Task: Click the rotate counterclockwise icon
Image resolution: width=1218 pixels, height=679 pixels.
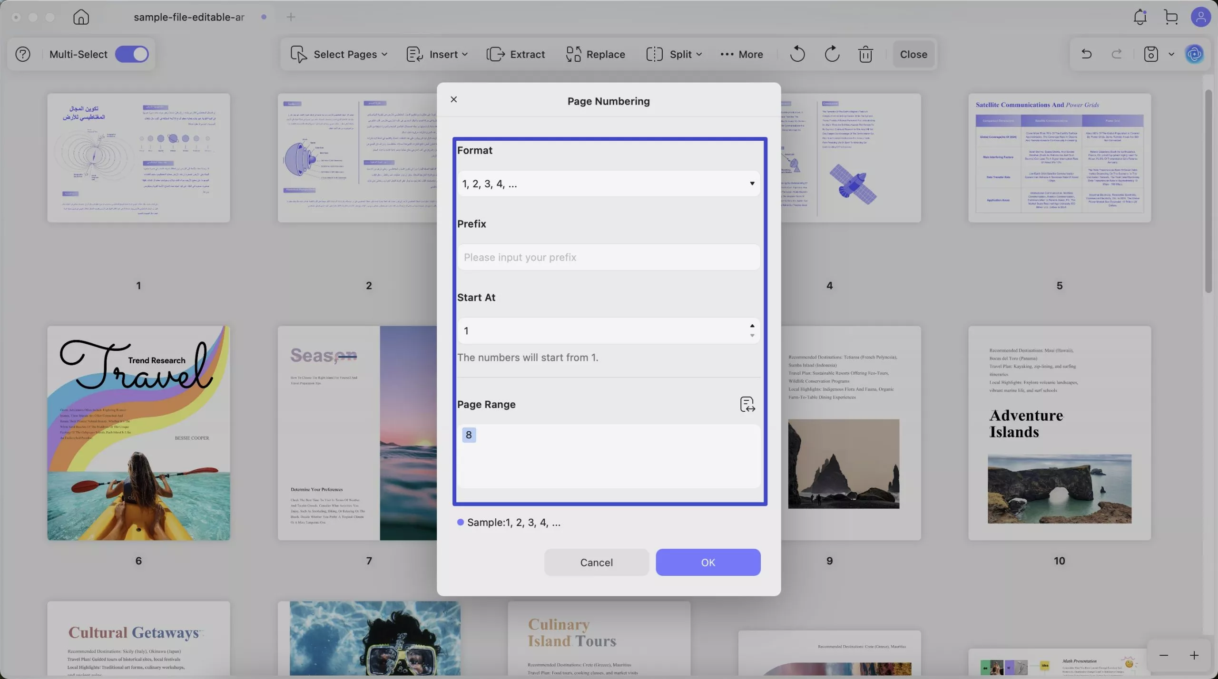Action: point(797,54)
